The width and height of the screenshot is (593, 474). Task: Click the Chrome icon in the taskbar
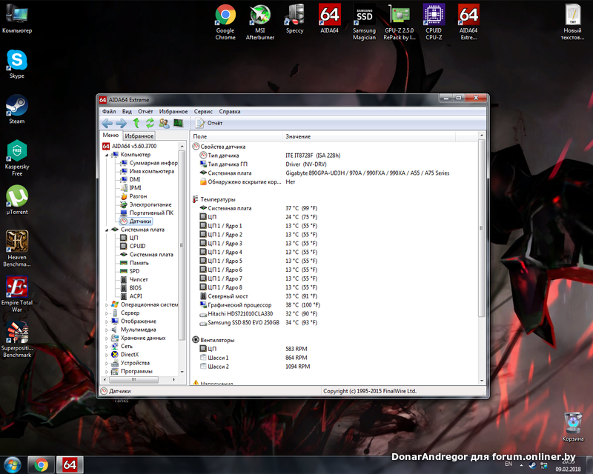(x=41, y=465)
